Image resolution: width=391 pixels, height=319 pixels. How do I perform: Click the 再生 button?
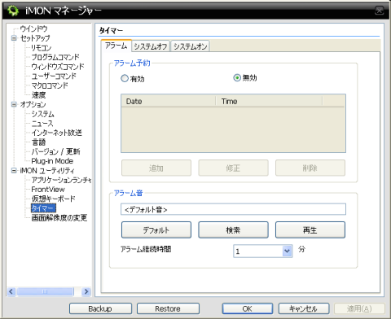point(310,230)
